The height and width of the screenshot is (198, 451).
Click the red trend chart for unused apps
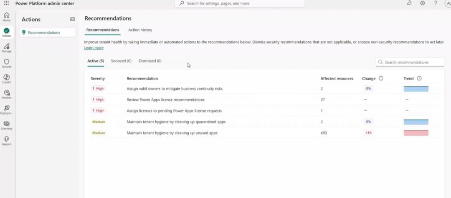coord(416,133)
